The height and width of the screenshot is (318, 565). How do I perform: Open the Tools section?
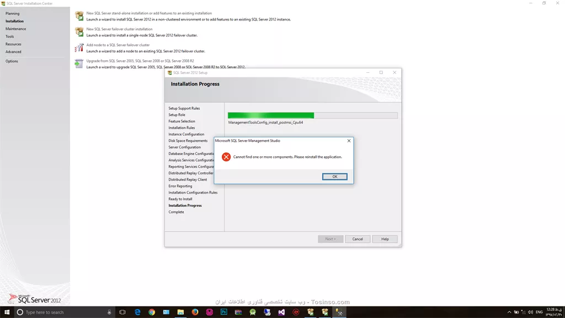tap(10, 36)
